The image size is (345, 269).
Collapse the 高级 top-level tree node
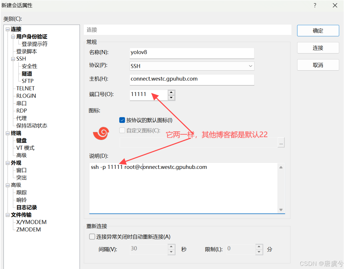click(x=8, y=185)
